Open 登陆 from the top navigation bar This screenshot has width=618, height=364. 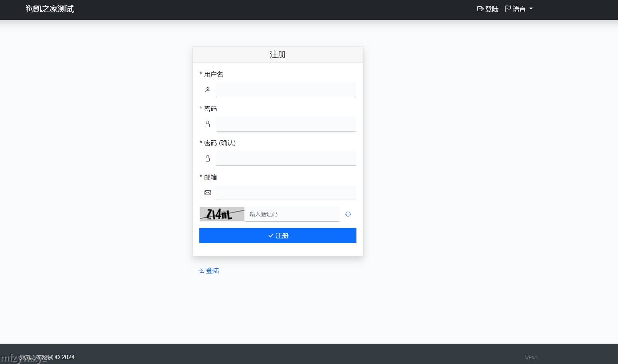tap(491, 9)
